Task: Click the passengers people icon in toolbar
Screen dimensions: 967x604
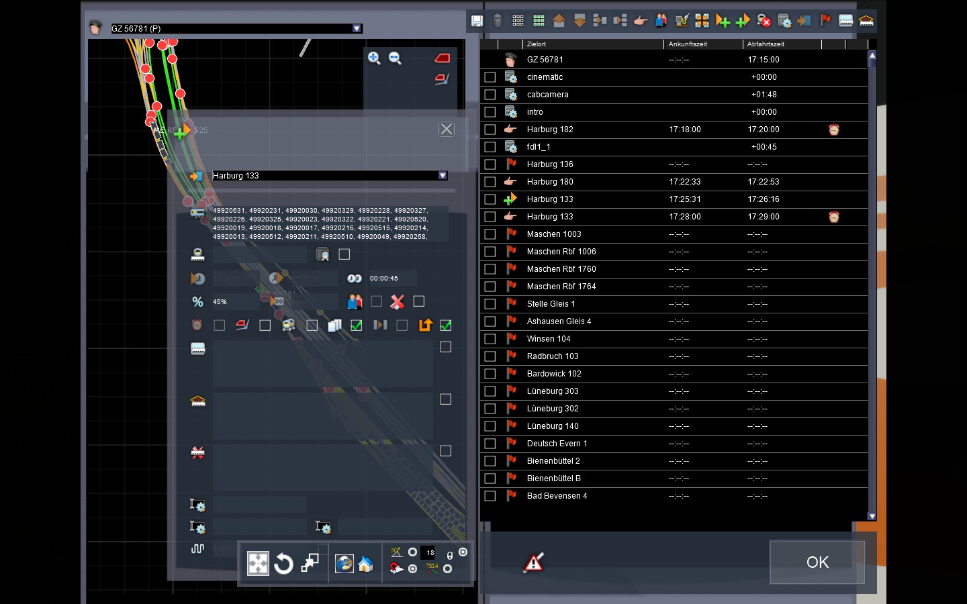Action: coord(661,21)
